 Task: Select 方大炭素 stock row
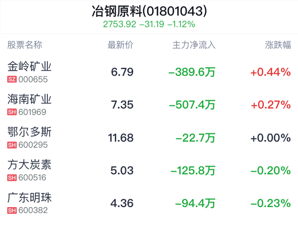tap(29, 165)
